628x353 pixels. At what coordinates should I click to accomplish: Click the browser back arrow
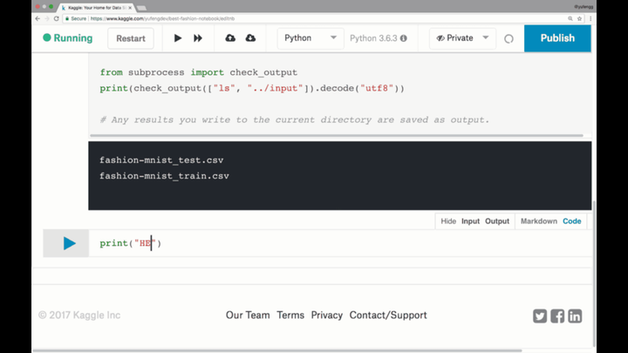coord(38,18)
